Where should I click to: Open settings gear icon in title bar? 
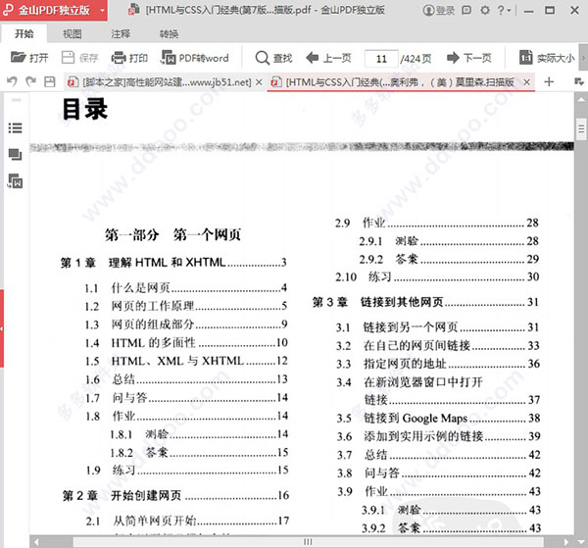485,10
